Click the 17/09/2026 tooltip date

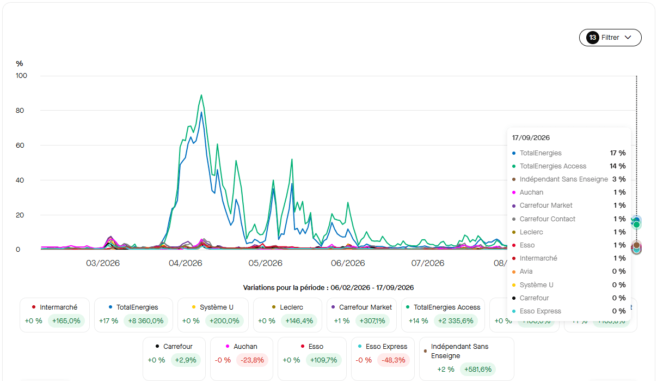point(531,138)
